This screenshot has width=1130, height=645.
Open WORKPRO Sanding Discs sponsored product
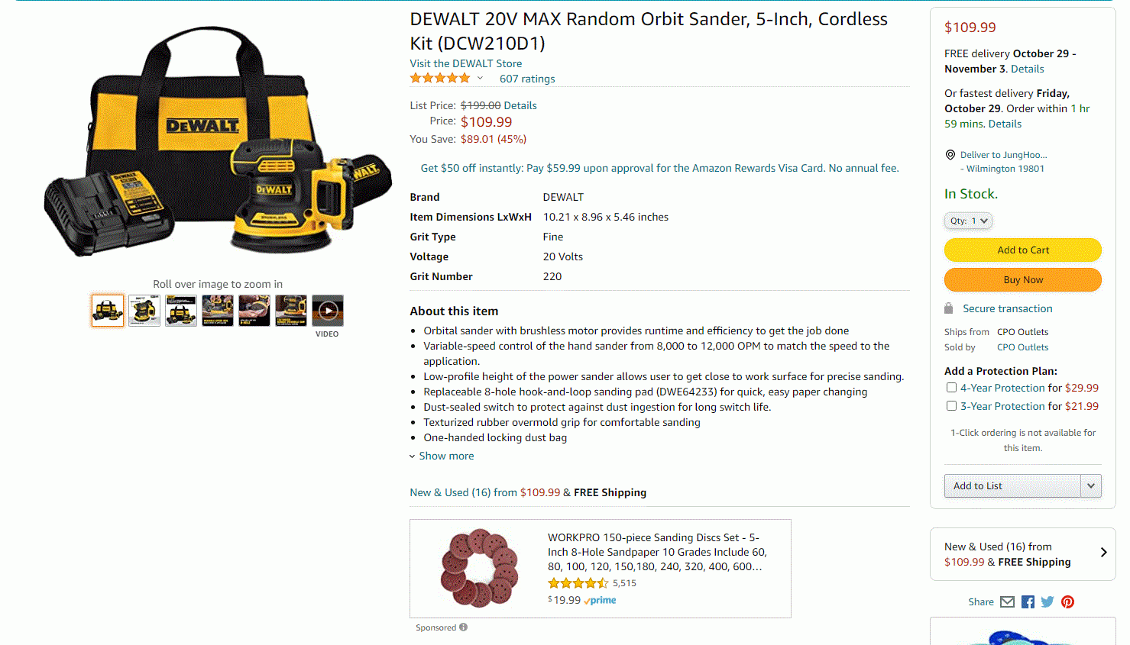(x=657, y=552)
